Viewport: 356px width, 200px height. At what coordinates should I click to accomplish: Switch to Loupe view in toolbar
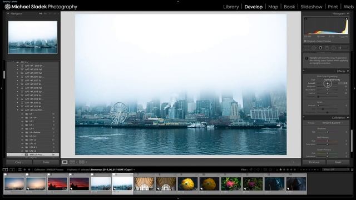(65, 162)
